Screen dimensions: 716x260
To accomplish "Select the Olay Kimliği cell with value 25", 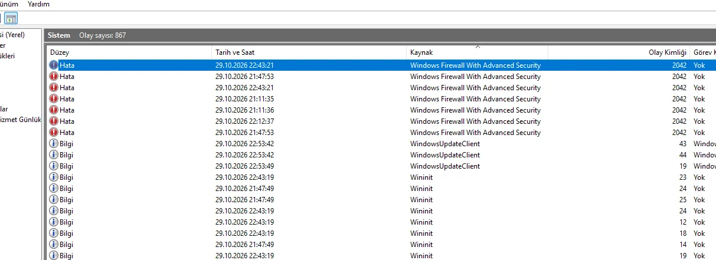I will point(683,200).
